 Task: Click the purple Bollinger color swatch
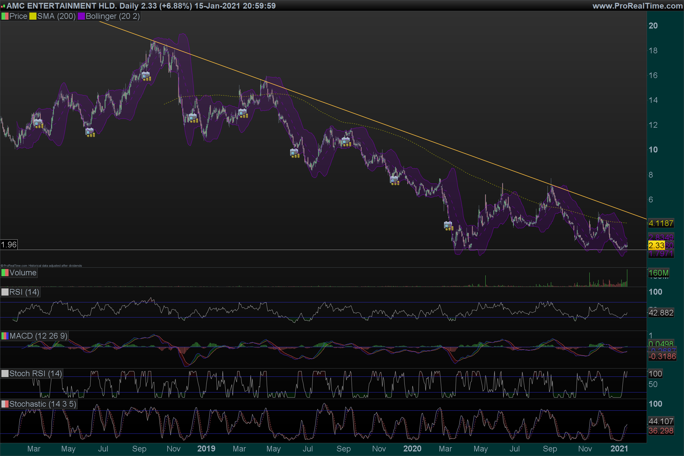point(81,16)
